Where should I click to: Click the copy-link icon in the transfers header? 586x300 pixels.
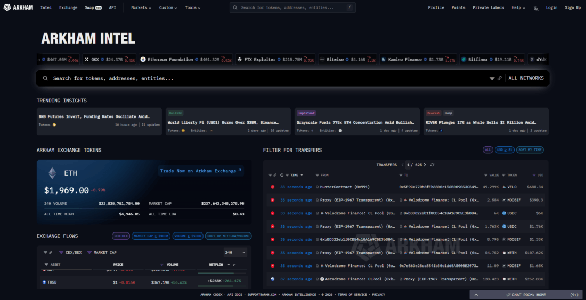pos(275,175)
